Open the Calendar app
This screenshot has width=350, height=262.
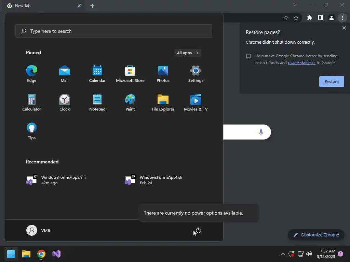(x=97, y=74)
